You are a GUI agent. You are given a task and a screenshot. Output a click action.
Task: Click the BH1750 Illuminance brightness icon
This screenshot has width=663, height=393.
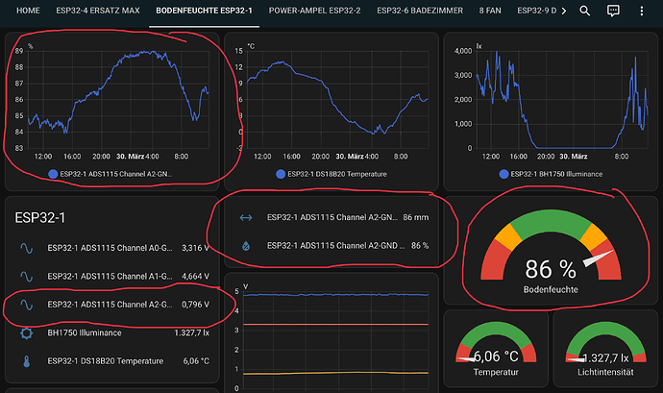pos(27,332)
